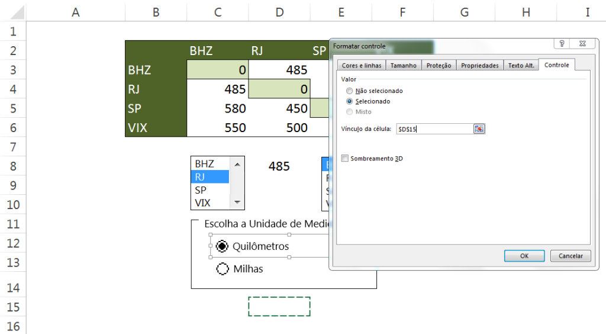Viewport: 606px width, 334px height.
Task: Select row 1 header
Action: [13, 31]
